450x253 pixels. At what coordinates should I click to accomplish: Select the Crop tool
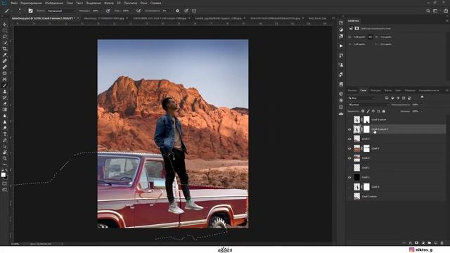(5, 48)
